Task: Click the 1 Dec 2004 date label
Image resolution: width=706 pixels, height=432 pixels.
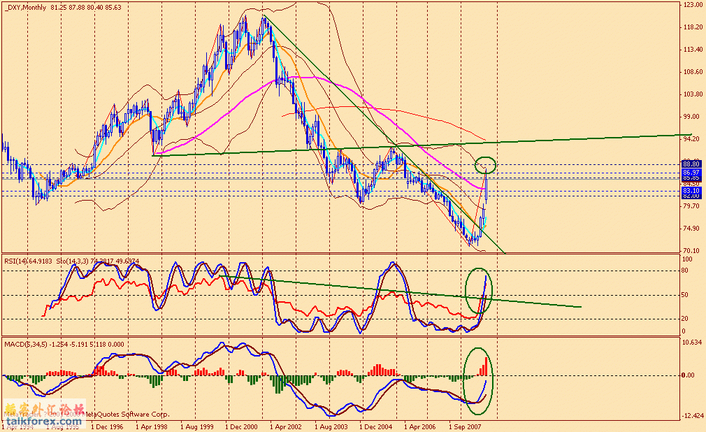Action: 376,426
